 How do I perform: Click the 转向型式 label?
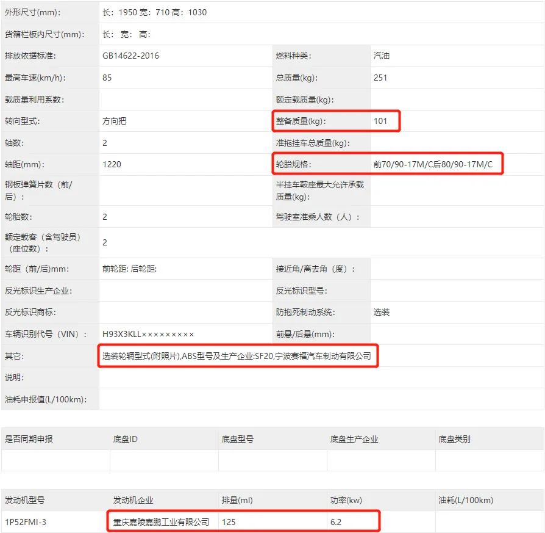22,121
